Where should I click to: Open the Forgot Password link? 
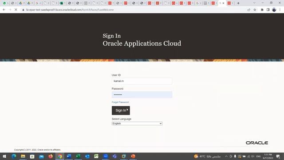coord(120,102)
